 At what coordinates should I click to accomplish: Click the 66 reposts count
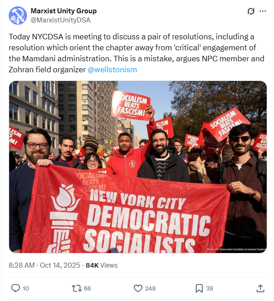point(87,289)
